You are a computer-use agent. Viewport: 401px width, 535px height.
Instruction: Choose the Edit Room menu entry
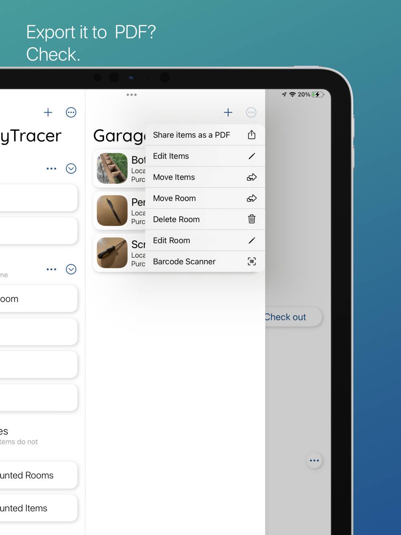[205, 240]
